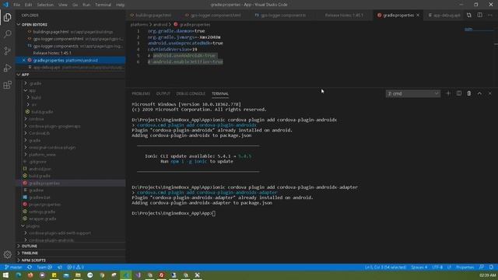Click the open changes icon in editor toolbar
This screenshot has height=280, width=498.
tap(468, 15)
